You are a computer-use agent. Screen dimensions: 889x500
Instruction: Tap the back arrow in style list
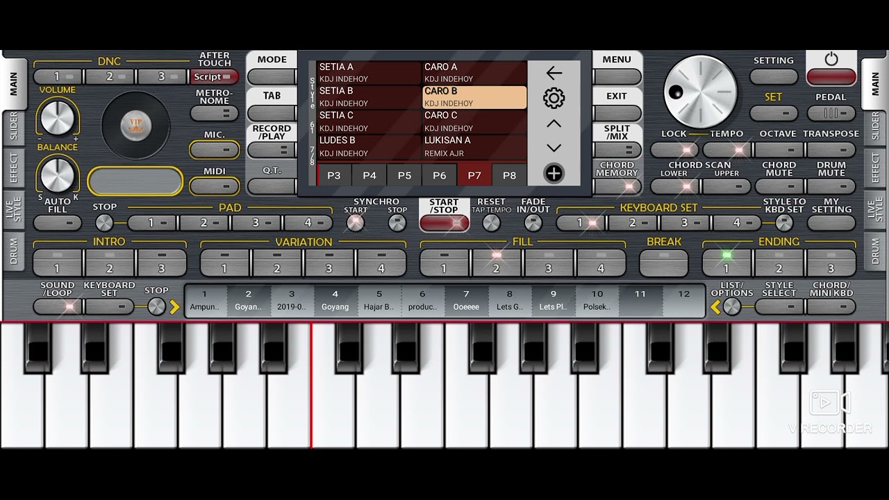pyautogui.click(x=554, y=73)
